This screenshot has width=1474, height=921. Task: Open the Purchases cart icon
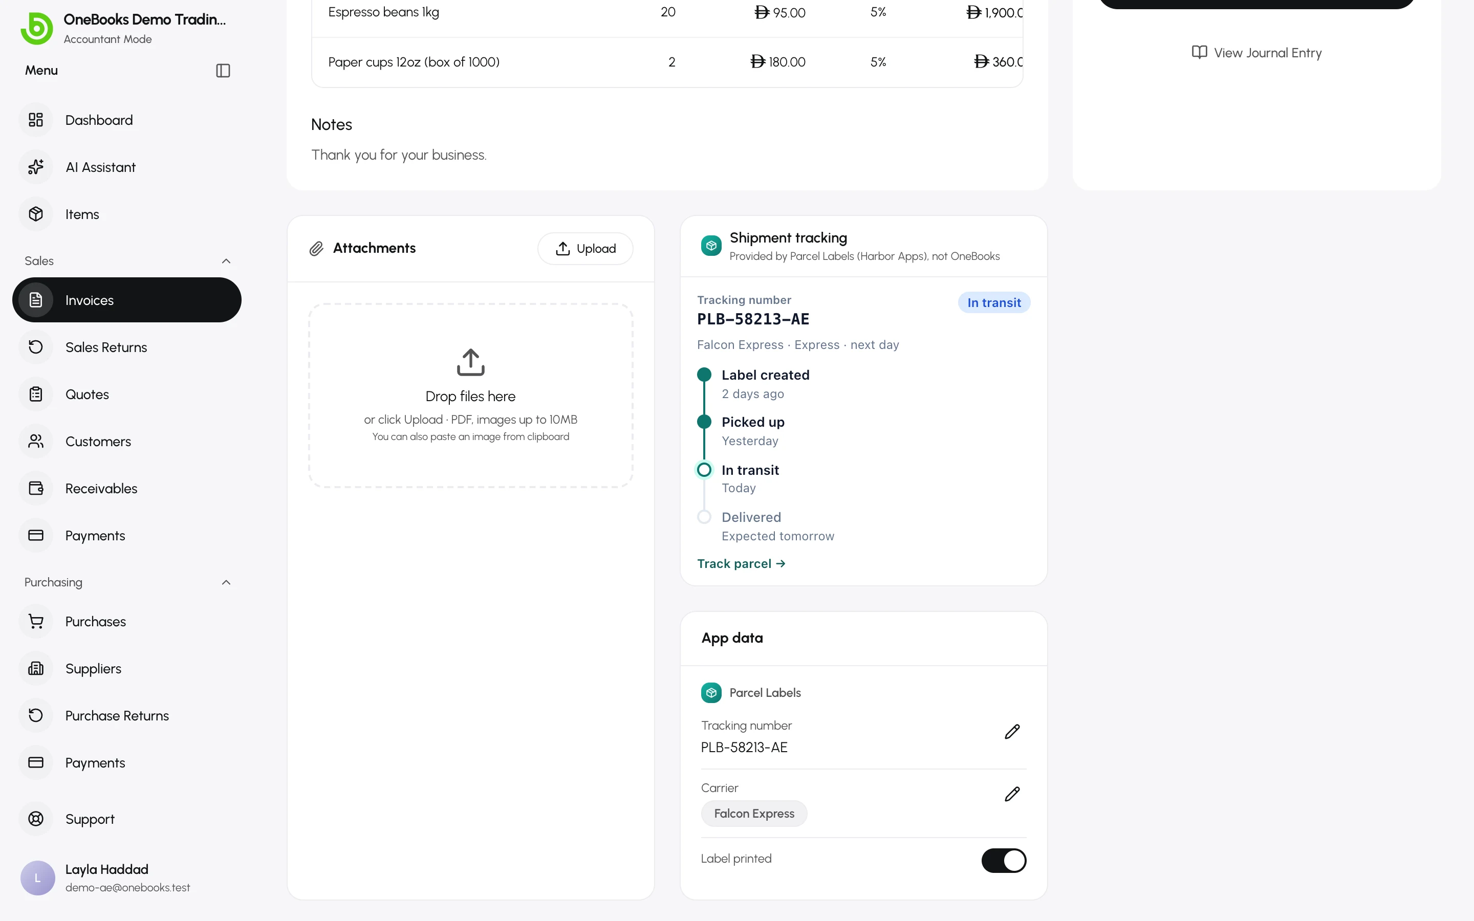coord(36,621)
